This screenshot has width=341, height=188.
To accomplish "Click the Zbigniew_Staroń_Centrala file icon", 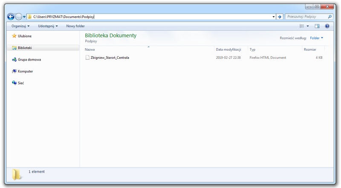I will [87, 58].
